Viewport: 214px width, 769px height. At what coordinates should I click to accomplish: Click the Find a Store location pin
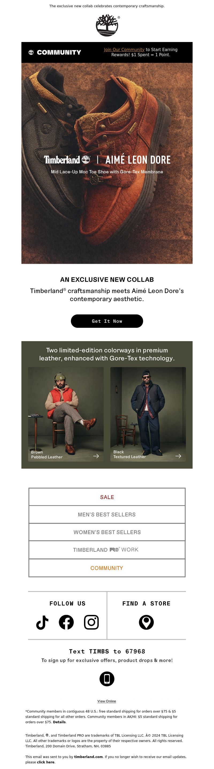(146, 622)
